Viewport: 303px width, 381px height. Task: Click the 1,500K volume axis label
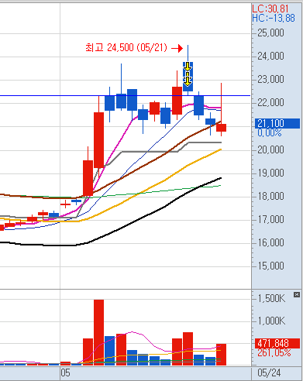pos(271,299)
